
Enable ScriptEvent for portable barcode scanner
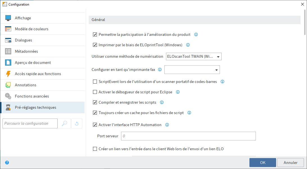95,82
